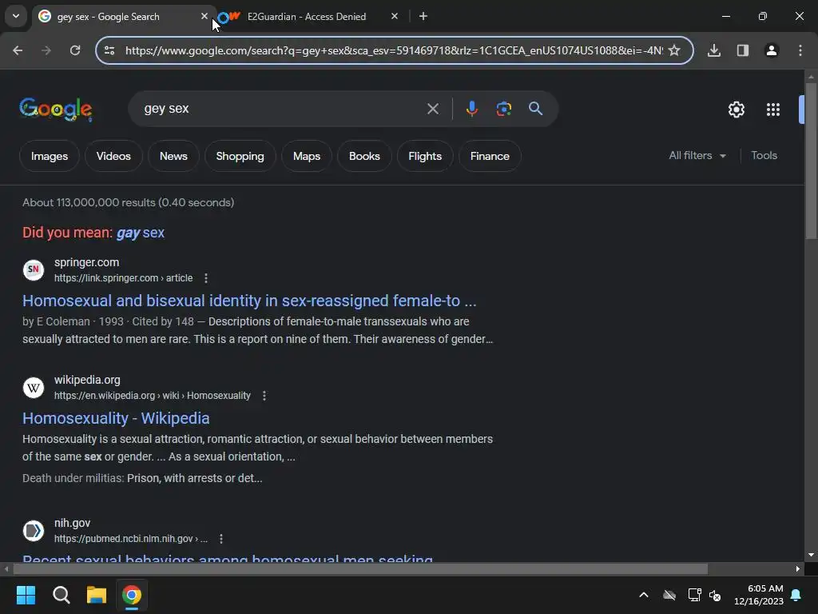Open Homosexuality - Wikipedia result
This screenshot has height=614, width=818.
(116, 418)
